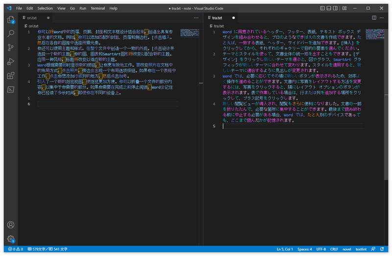The image size is (392, 256).
Task: Split the tra.txt editor right
Action: click(374, 18)
